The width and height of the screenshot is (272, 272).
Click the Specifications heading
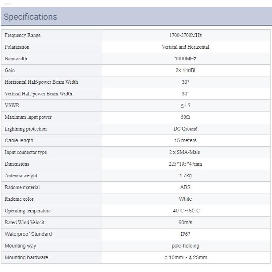click(30, 17)
